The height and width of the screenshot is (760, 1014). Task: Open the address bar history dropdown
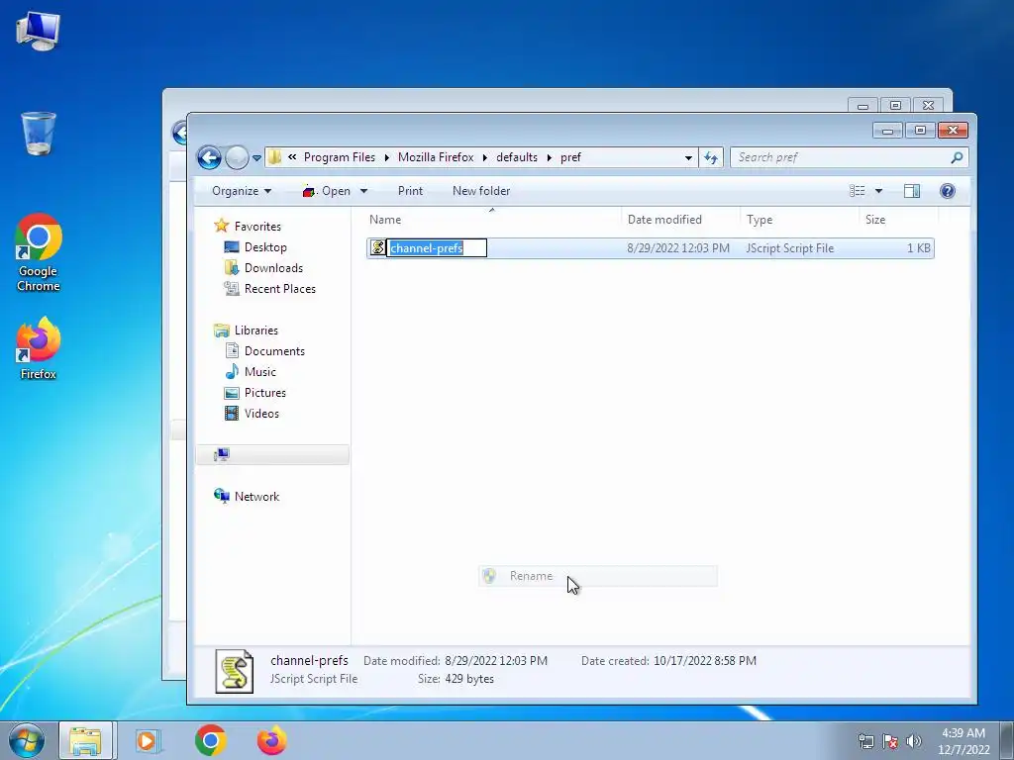688,157
